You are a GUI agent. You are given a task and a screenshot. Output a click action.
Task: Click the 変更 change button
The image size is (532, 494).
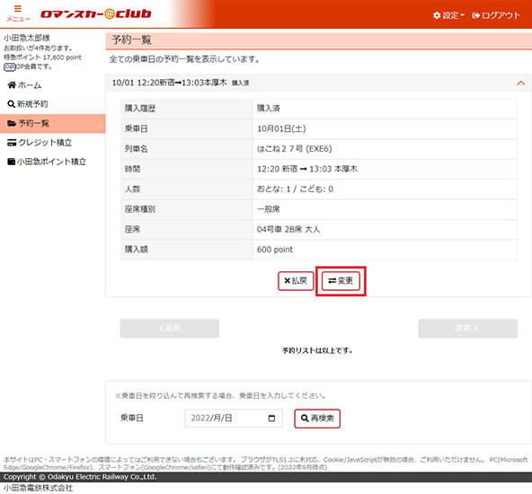pos(341,281)
